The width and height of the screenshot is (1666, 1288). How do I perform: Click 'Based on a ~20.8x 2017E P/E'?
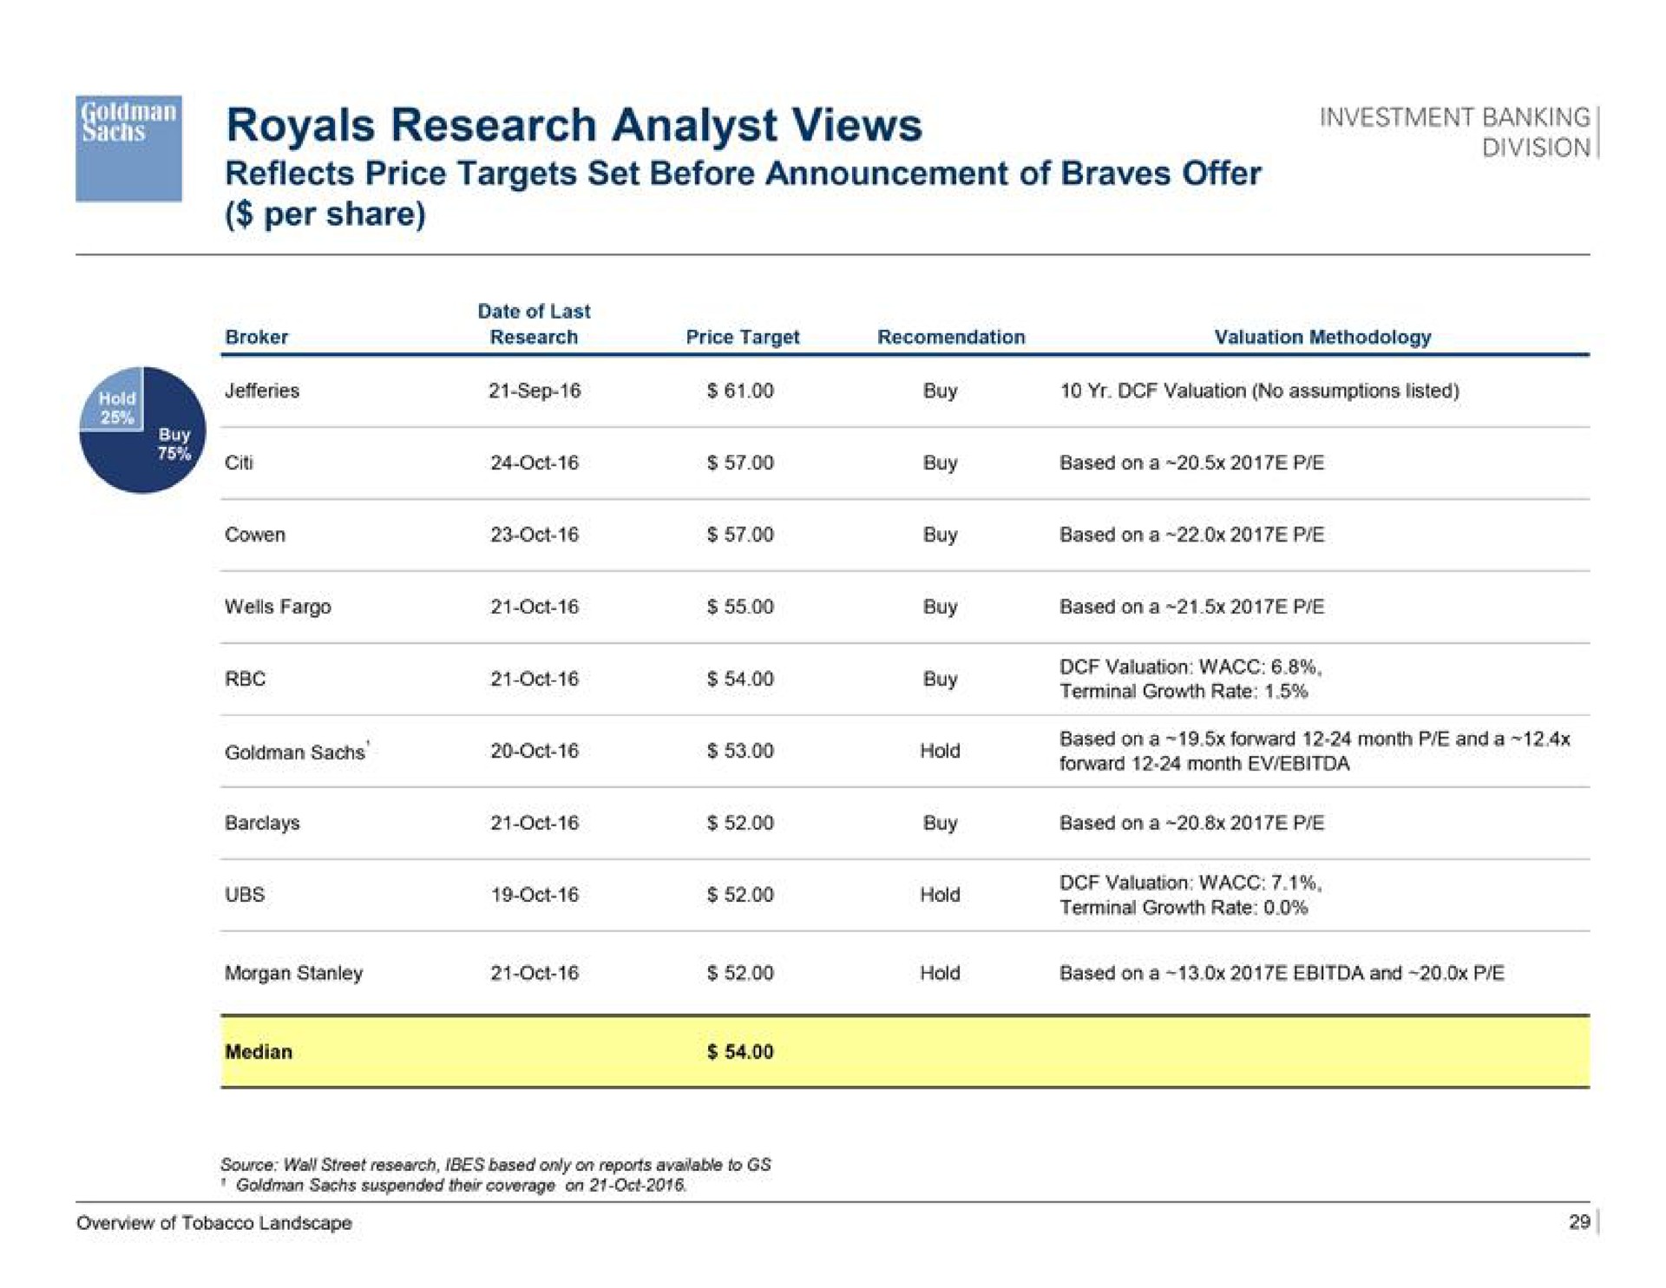tap(1191, 823)
